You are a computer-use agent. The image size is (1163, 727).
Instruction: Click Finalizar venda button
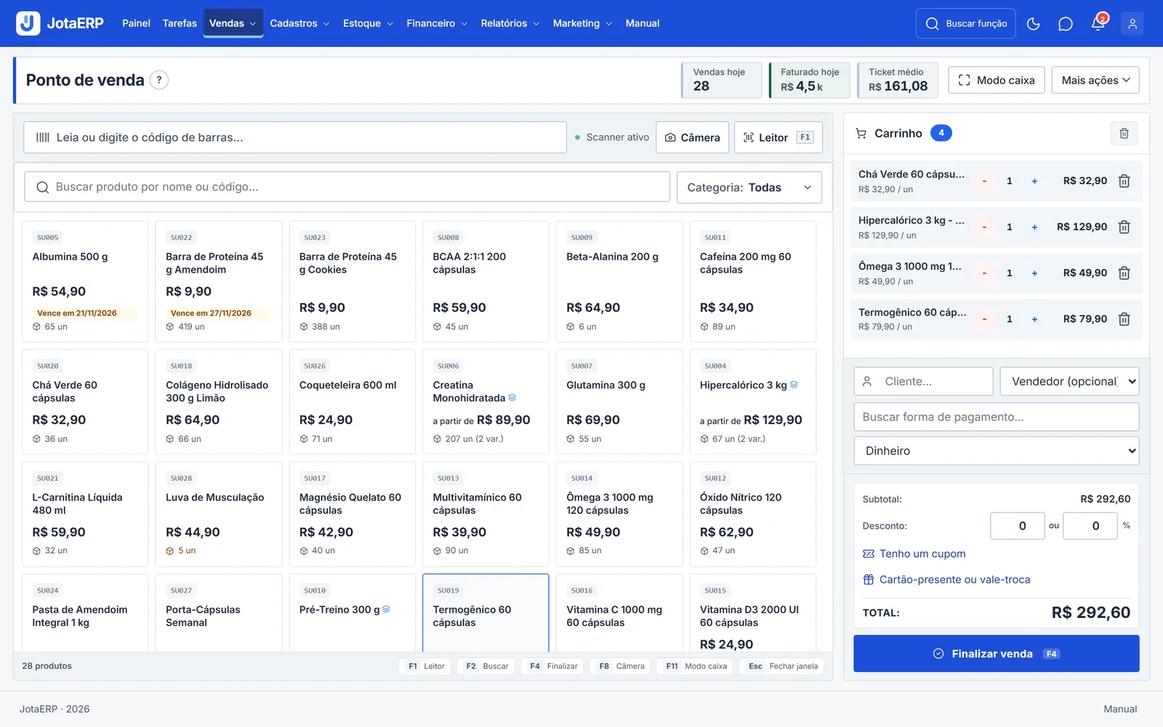(996, 654)
